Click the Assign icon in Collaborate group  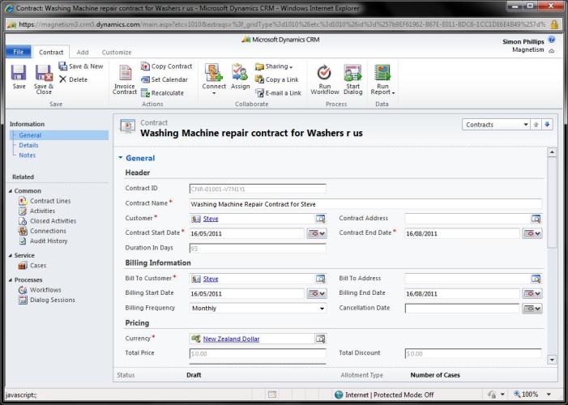coord(240,74)
